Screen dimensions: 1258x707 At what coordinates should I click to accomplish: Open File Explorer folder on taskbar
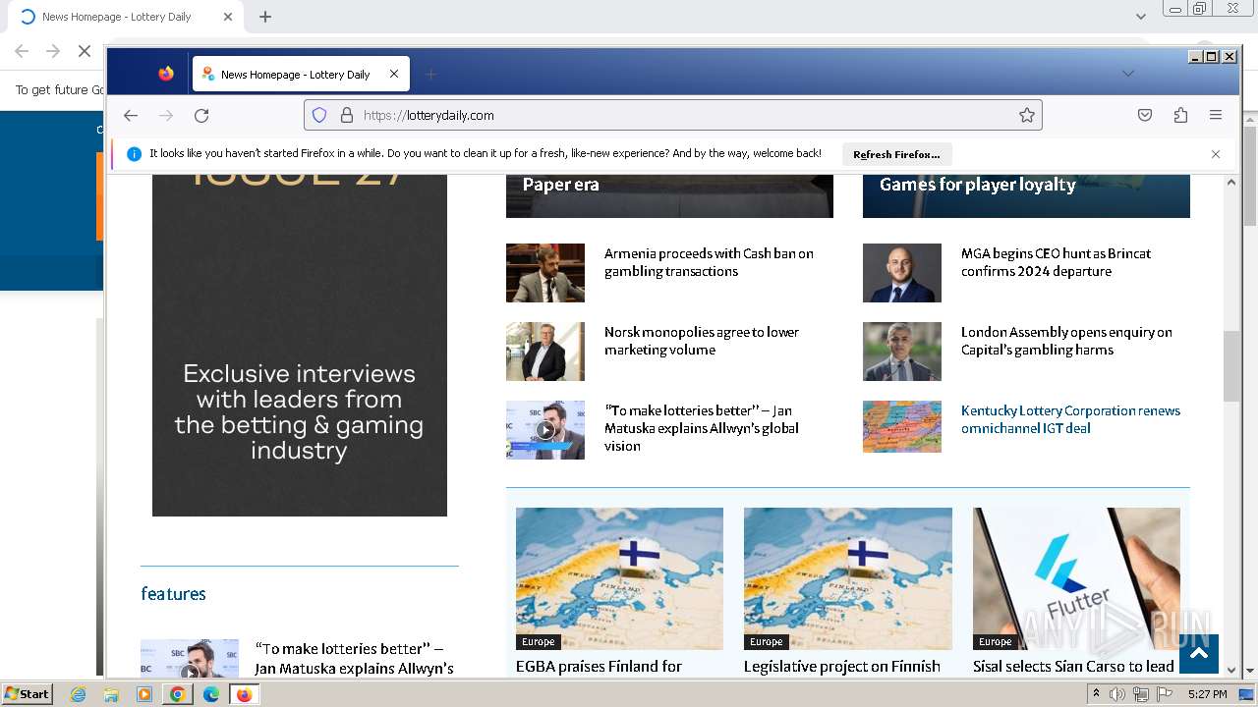pos(111,694)
